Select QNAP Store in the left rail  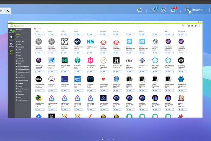tap(11, 31)
